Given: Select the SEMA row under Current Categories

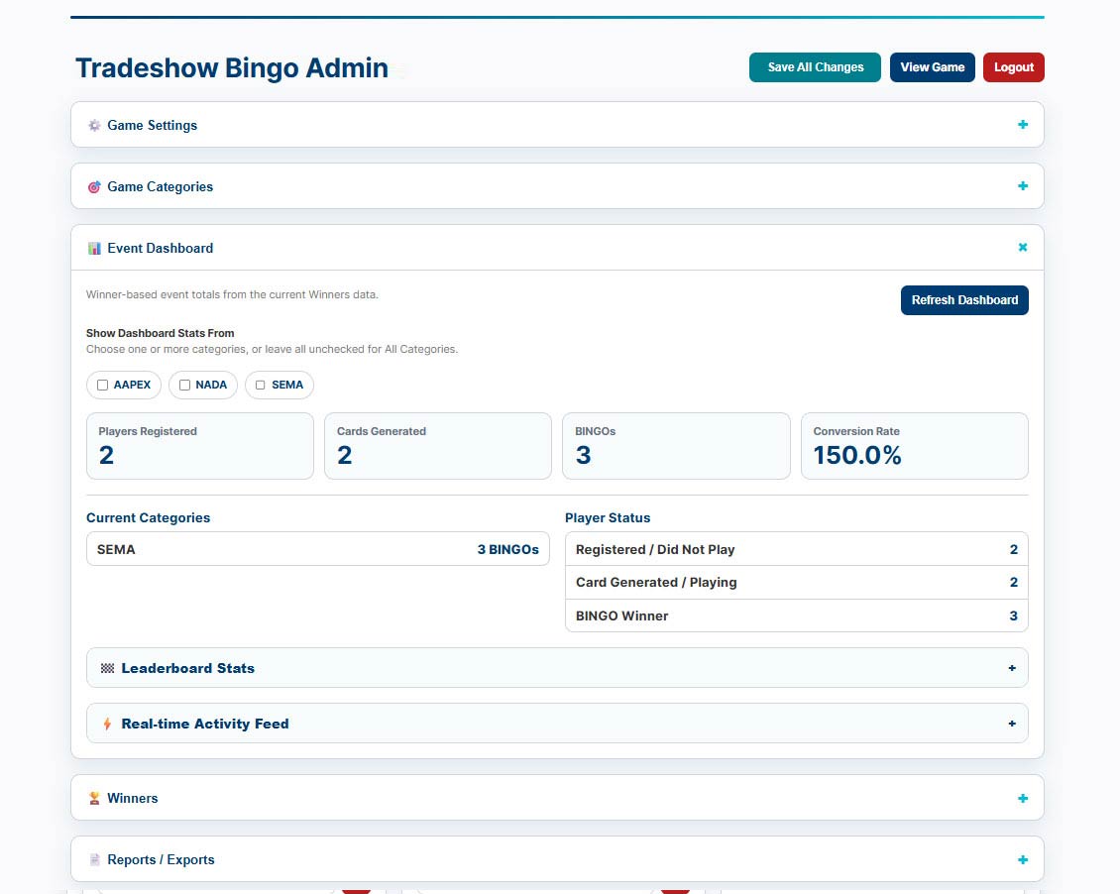Looking at the screenshot, I should 318,549.
